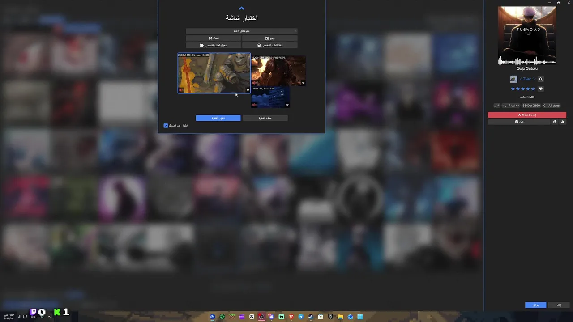Open the 'خلفية لكل شاشة' layout dropdown

point(242,31)
